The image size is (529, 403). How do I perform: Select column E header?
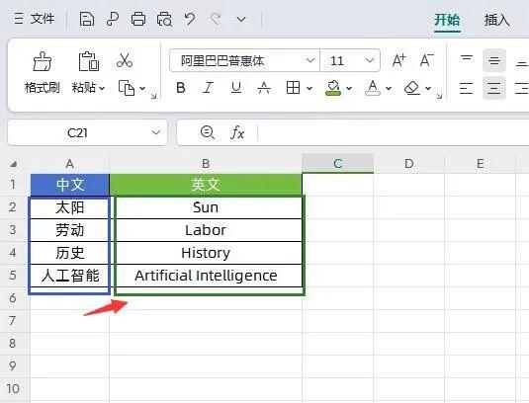pos(481,163)
